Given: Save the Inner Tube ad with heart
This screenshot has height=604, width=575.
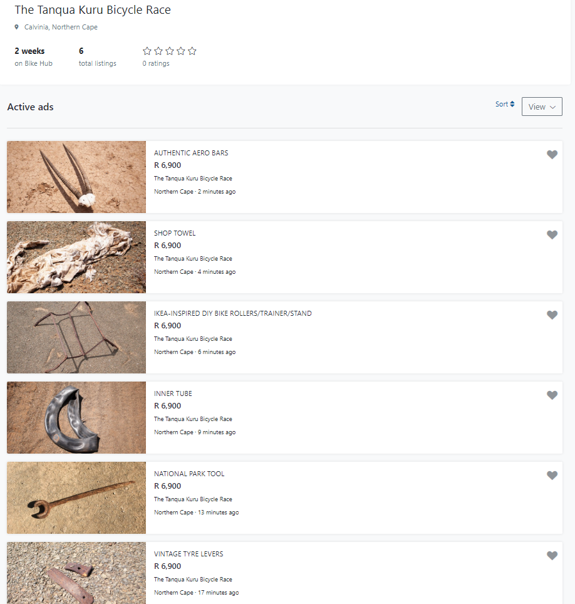Looking at the screenshot, I should click(x=552, y=395).
